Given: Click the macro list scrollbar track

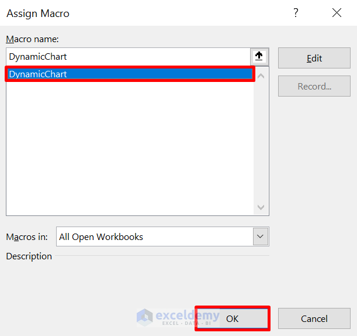Looking at the screenshot, I should coord(261,140).
